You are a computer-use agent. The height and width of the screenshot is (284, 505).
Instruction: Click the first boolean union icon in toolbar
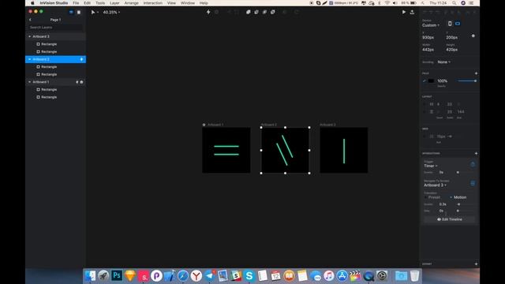[x=249, y=13]
